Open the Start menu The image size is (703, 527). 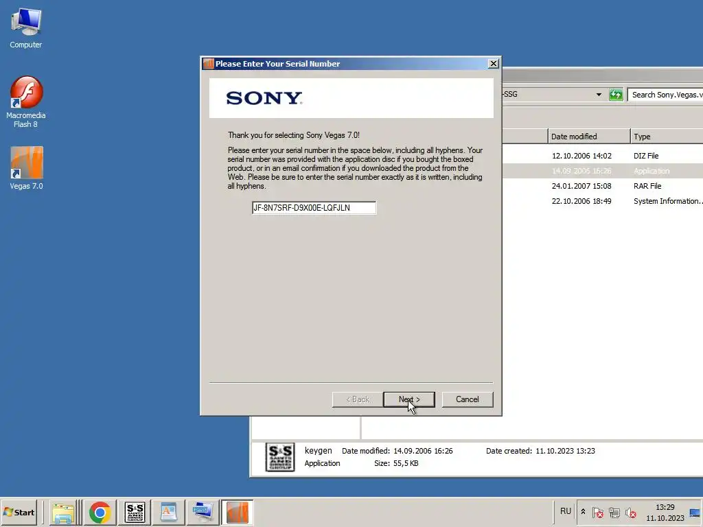tap(19, 512)
